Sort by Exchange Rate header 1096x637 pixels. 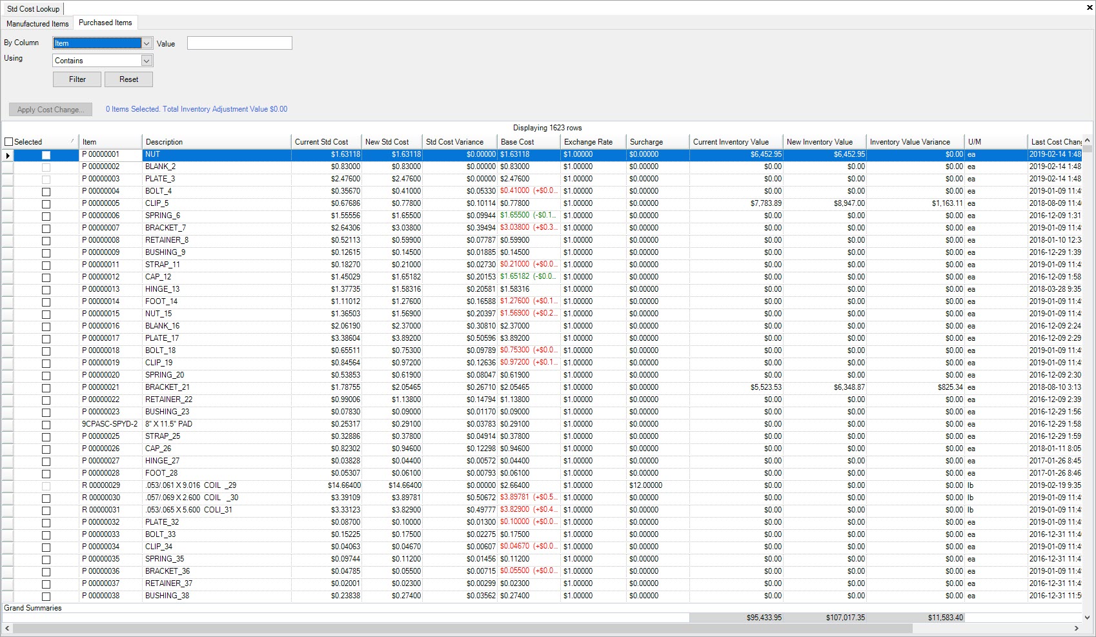coord(594,142)
